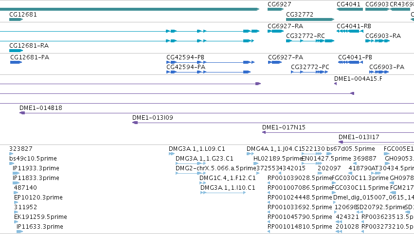Select the CG4041 gene label
414x234 pixels.
click(x=348, y=4)
